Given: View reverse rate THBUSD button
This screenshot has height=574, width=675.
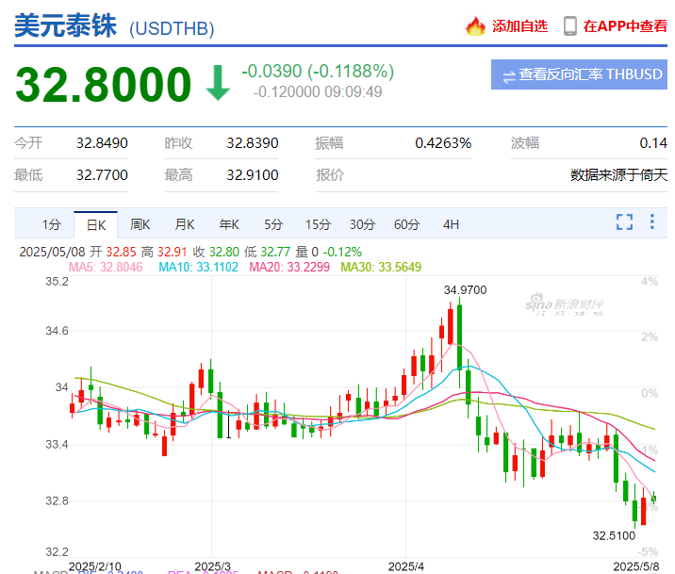Looking at the screenshot, I should [579, 74].
